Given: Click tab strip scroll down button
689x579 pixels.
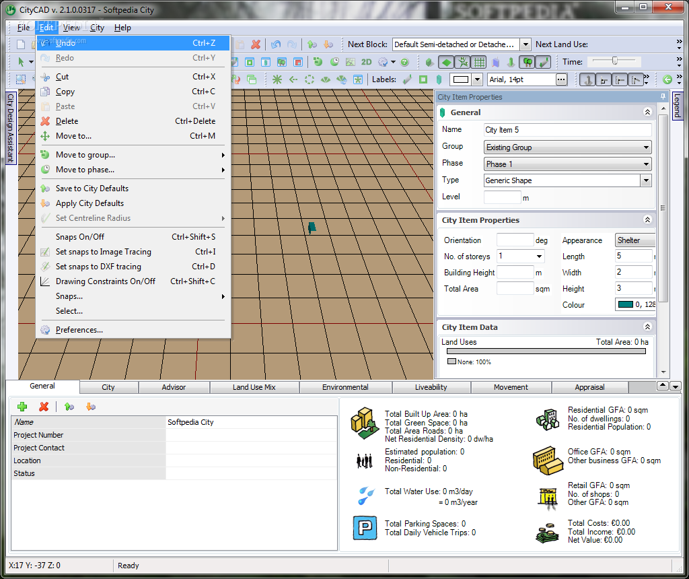Looking at the screenshot, I should tap(676, 386).
